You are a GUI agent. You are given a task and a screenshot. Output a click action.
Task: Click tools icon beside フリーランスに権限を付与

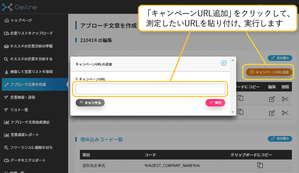[x=6, y=147]
